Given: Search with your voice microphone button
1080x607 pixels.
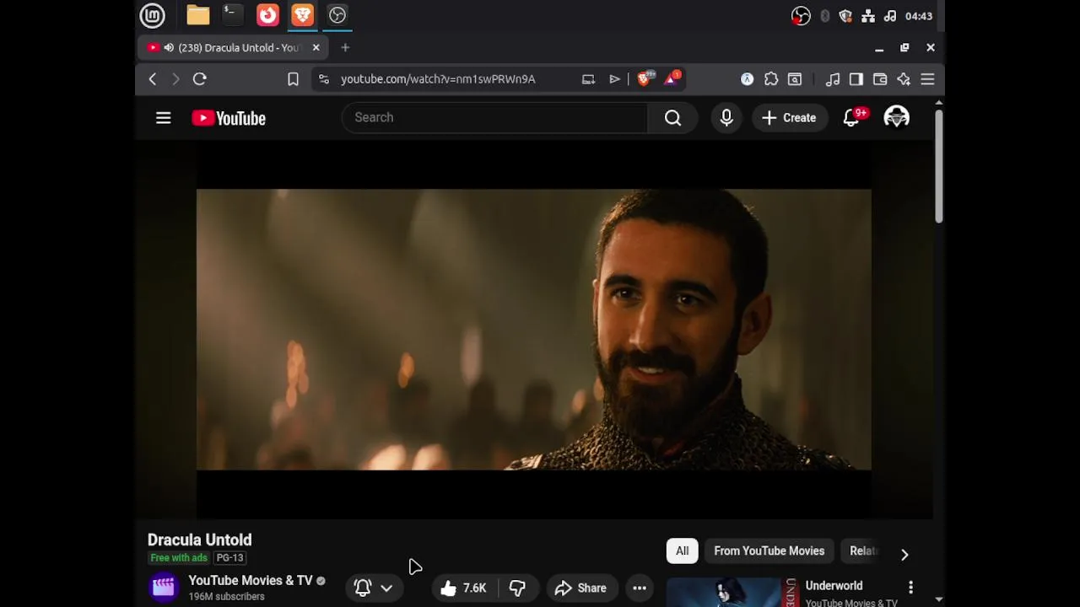Looking at the screenshot, I should click(x=726, y=118).
